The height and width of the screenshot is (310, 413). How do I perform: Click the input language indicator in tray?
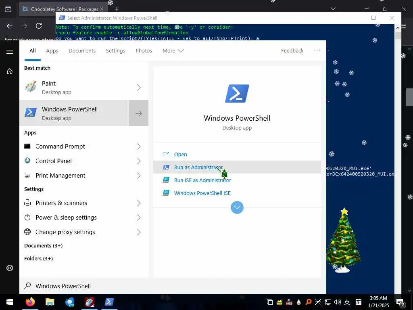pos(347,302)
